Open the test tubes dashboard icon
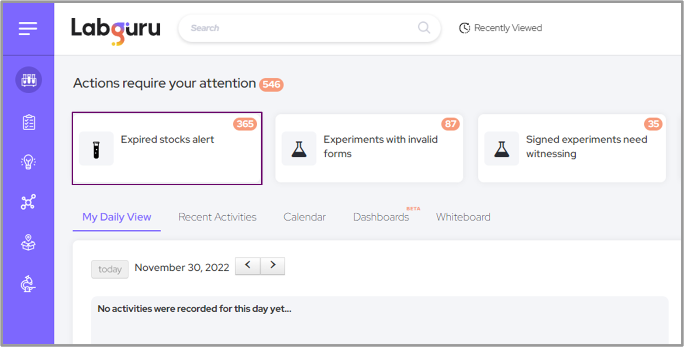Image resolution: width=684 pixels, height=347 pixels. [28, 80]
